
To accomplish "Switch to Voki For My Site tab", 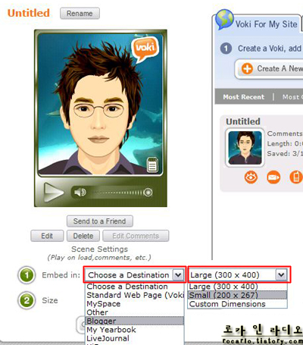I will [266, 24].
